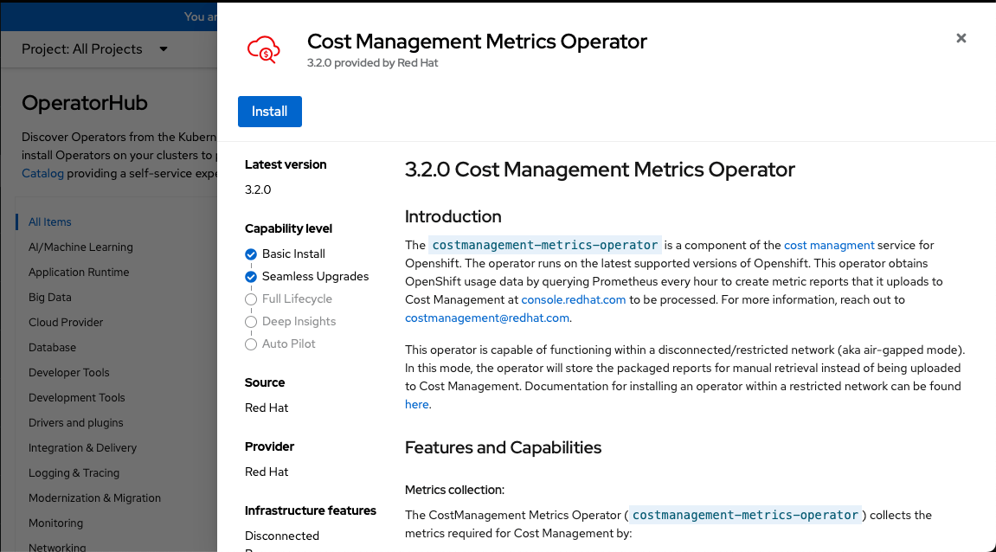Select the All Items category

tap(49, 221)
